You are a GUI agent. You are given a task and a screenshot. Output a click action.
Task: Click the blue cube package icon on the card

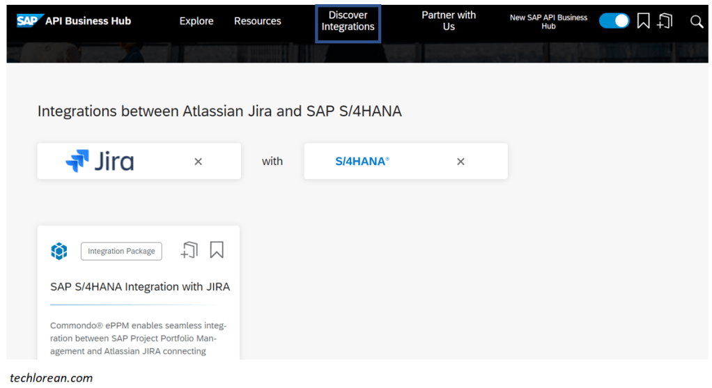tap(59, 251)
